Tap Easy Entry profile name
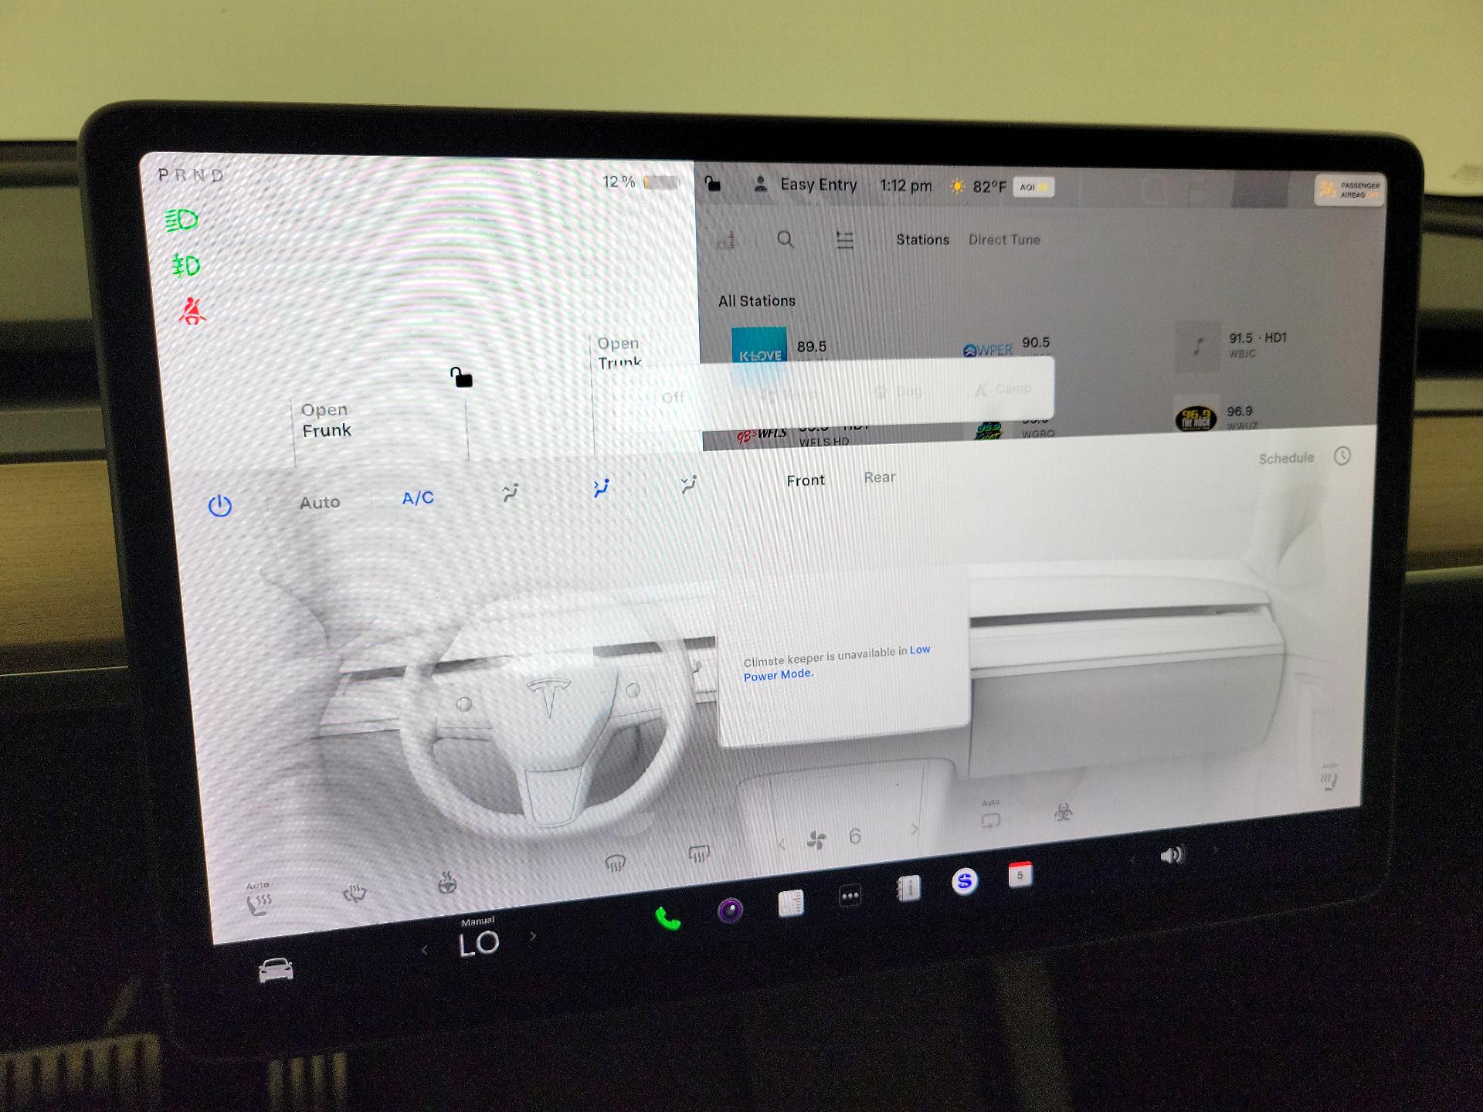 818,185
